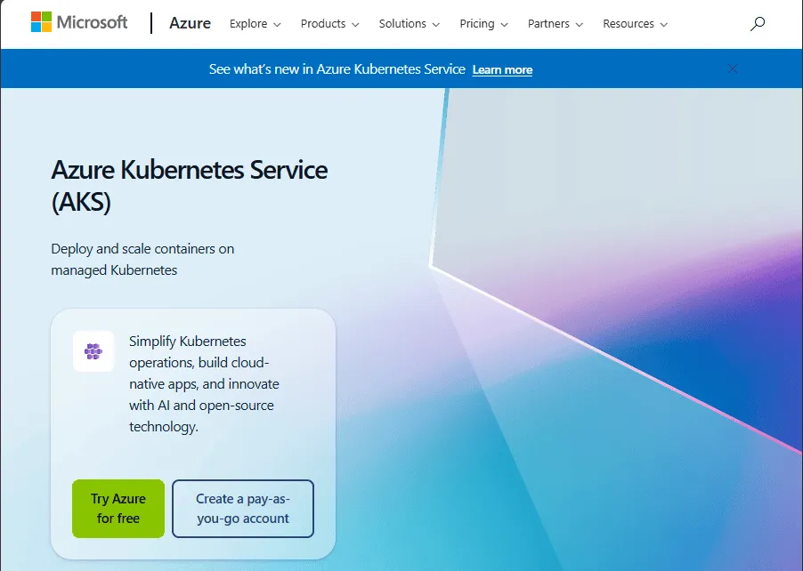This screenshot has width=803, height=571.
Task: Dismiss the Azure Kubernetes Service announcement banner
Action: 732,68
